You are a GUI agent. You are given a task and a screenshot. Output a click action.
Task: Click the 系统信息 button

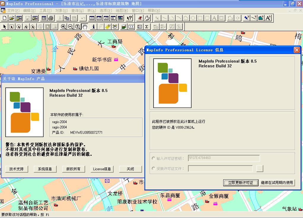pos(45,169)
